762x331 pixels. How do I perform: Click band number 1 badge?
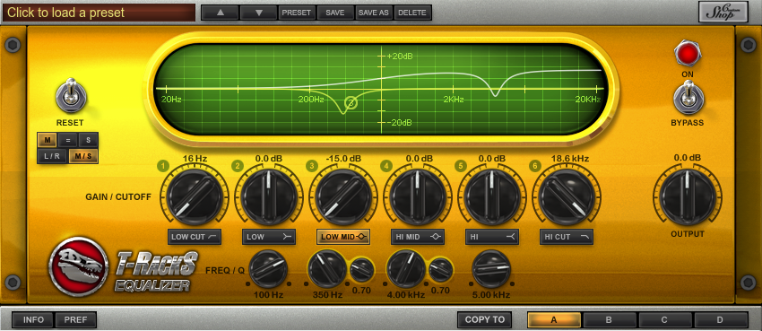pyautogui.click(x=162, y=166)
